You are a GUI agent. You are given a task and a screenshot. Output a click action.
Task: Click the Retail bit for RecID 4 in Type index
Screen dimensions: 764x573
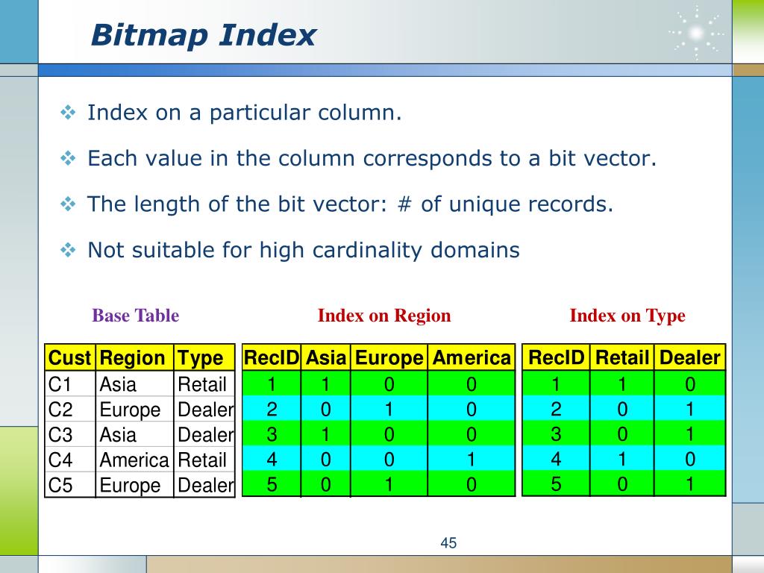point(621,459)
